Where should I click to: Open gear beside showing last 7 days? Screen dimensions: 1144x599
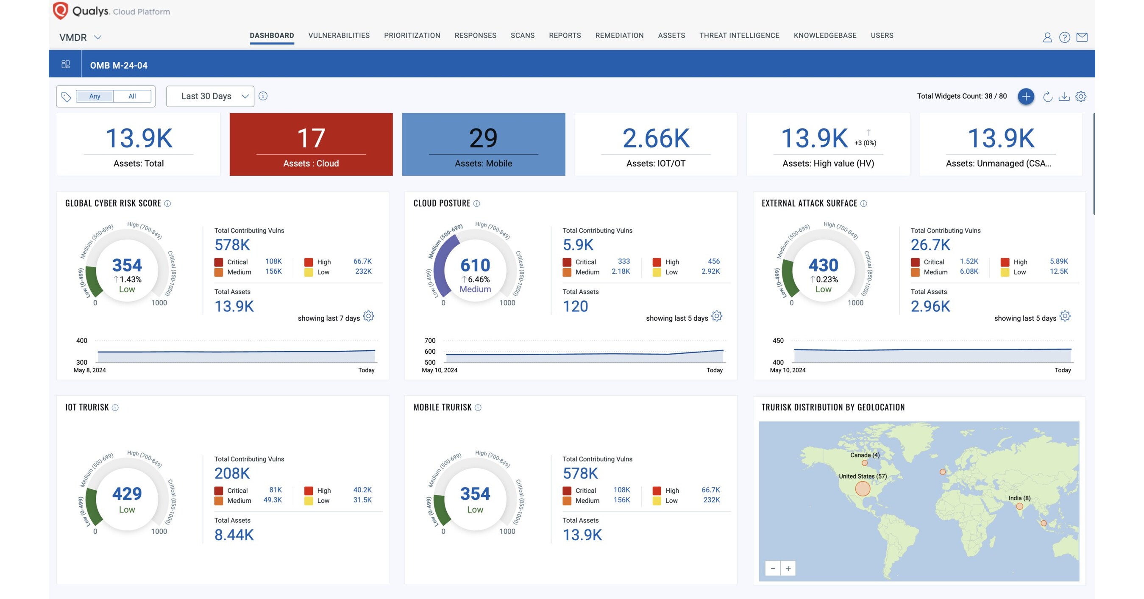click(x=369, y=316)
